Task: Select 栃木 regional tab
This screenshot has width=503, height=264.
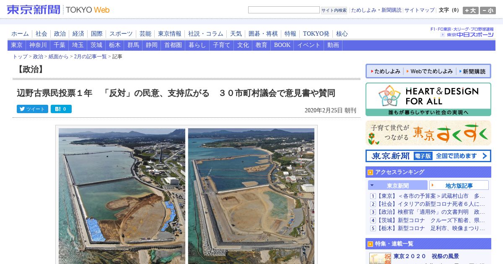Action: click(115, 45)
